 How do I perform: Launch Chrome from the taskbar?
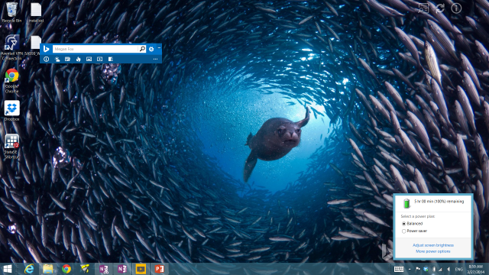pyautogui.click(x=66, y=269)
